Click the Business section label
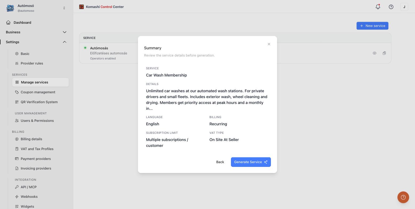Image resolution: width=415 pixels, height=209 pixels. (13, 32)
